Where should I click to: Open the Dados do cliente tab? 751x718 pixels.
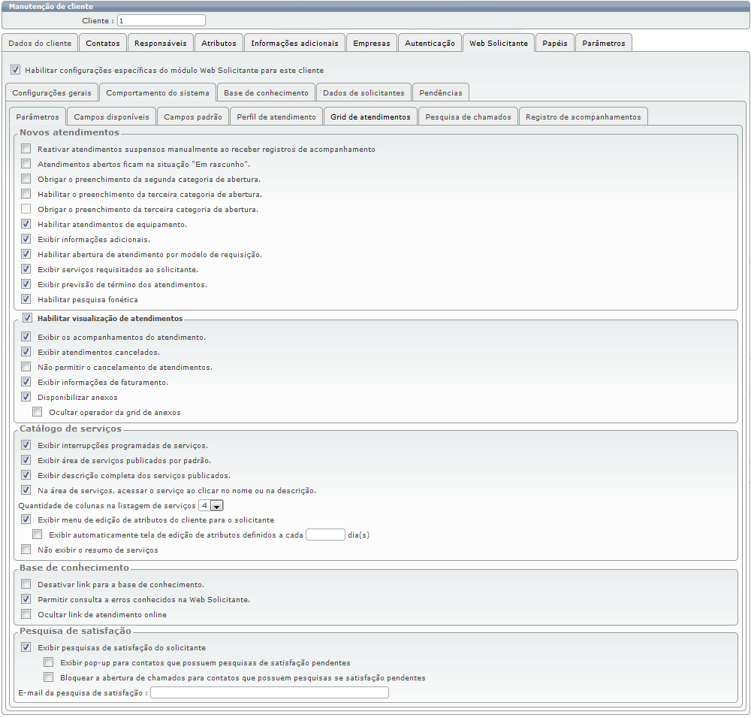point(40,43)
